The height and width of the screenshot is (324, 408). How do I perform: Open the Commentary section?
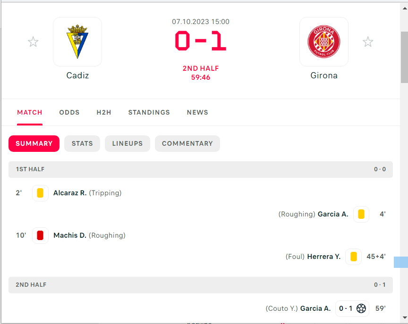pos(187,143)
